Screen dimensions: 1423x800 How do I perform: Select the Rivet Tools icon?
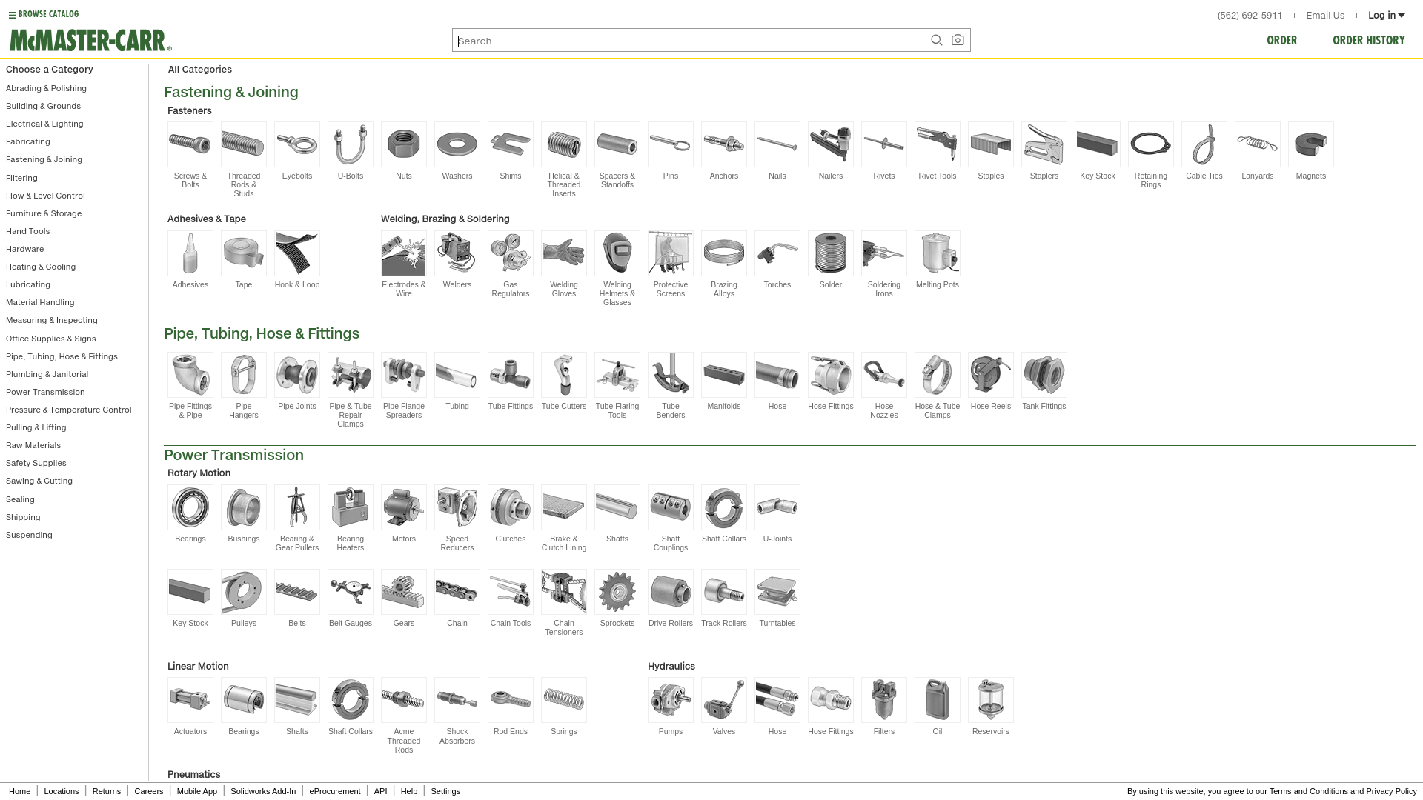[x=938, y=144]
